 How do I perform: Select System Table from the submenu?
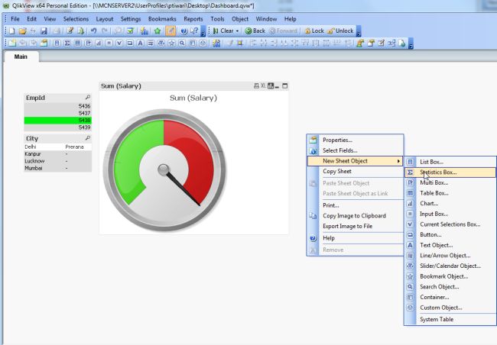click(450, 319)
